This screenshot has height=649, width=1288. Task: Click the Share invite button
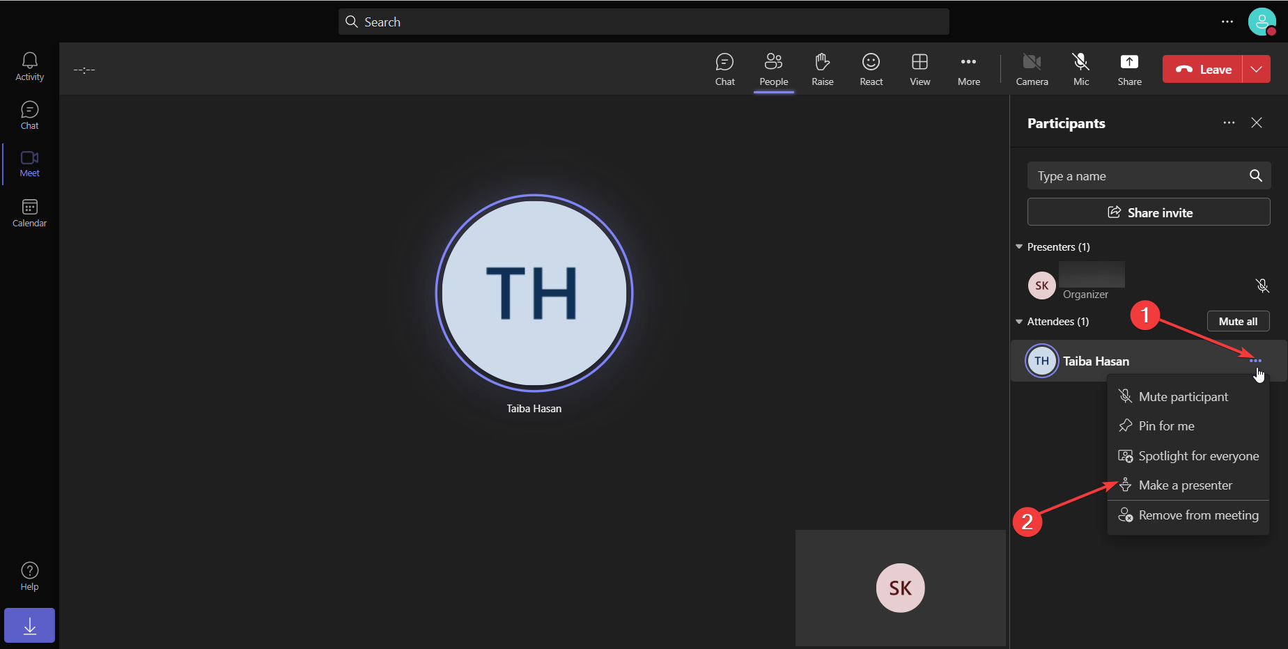coord(1149,212)
